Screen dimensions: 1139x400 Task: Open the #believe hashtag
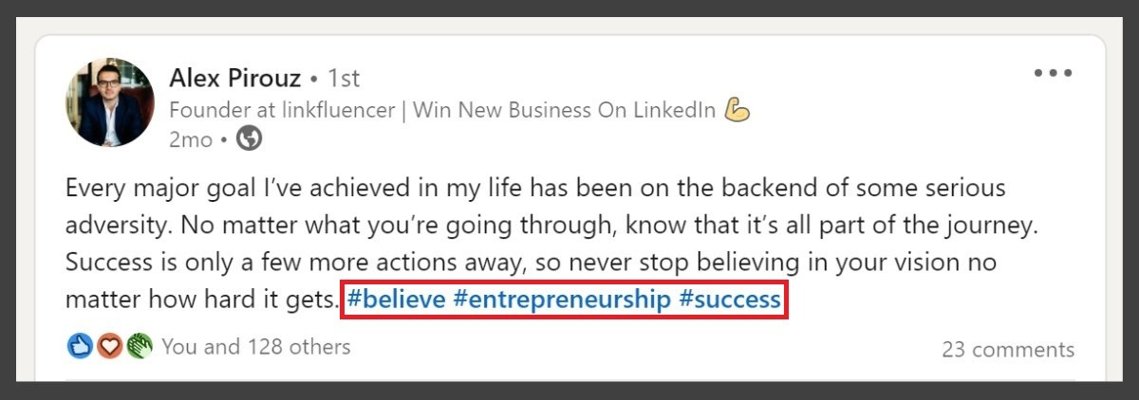395,300
